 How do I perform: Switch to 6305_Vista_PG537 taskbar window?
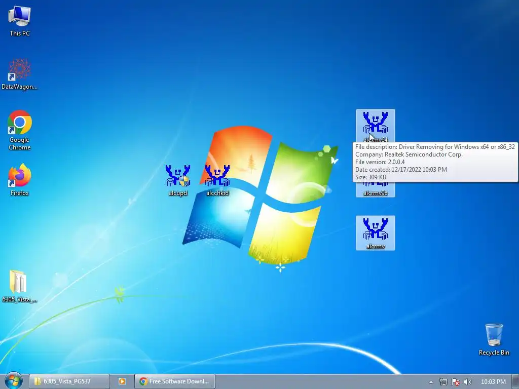click(x=69, y=381)
